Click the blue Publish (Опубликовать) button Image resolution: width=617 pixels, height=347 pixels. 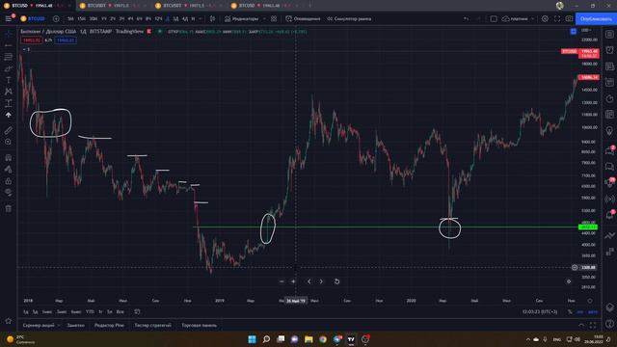596,18
